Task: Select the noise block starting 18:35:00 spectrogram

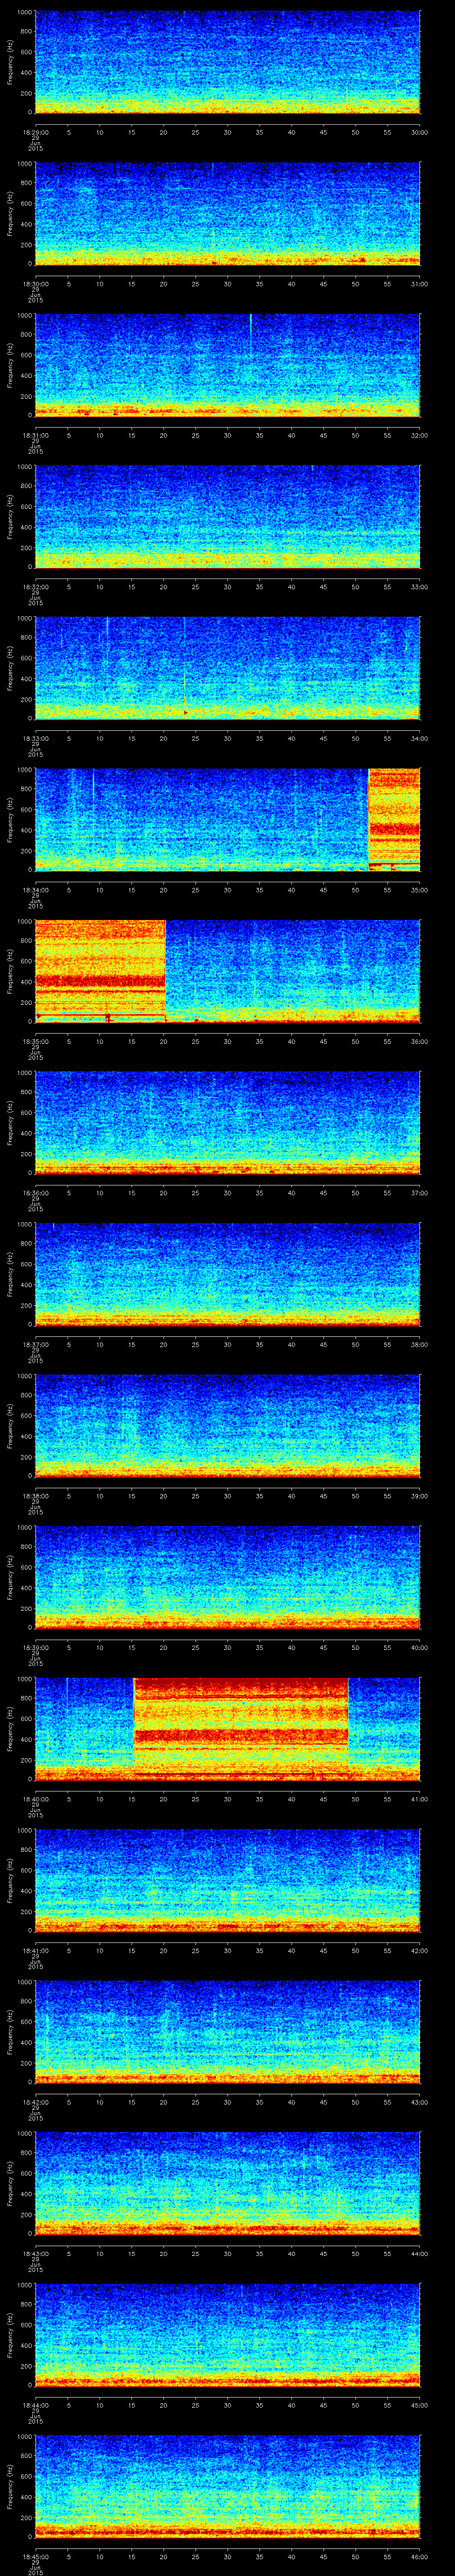Action: coord(100,970)
